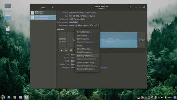Launch file manager from taskbar
Screen dimensions: 177x100
pos(9,97)
